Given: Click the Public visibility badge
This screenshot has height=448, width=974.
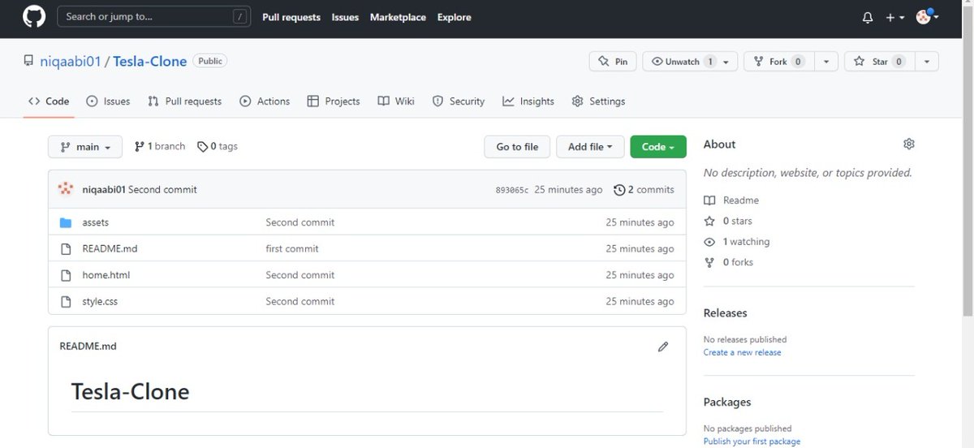Looking at the screenshot, I should click(x=210, y=61).
